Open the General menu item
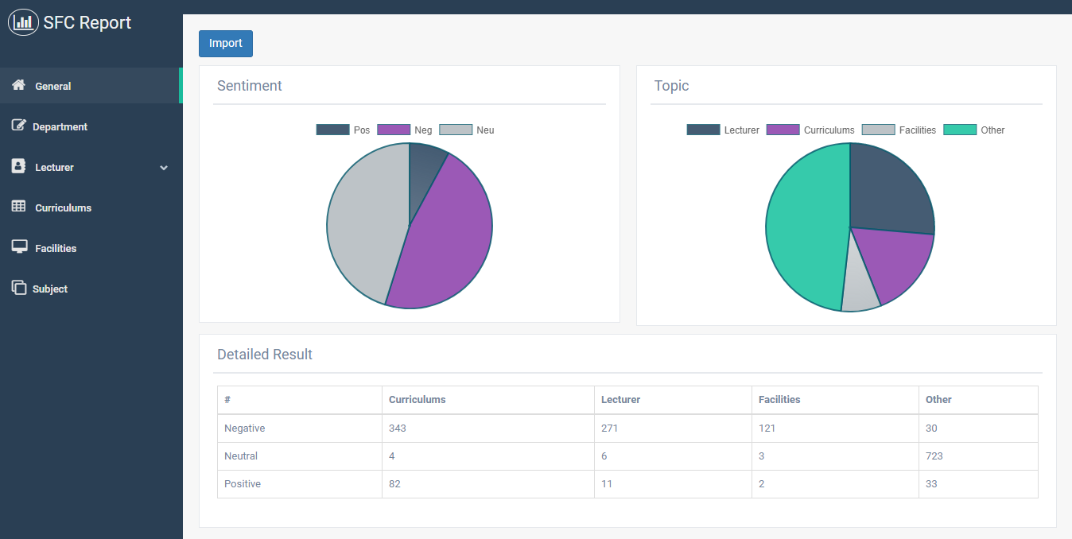The image size is (1072, 539). click(91, 86)
